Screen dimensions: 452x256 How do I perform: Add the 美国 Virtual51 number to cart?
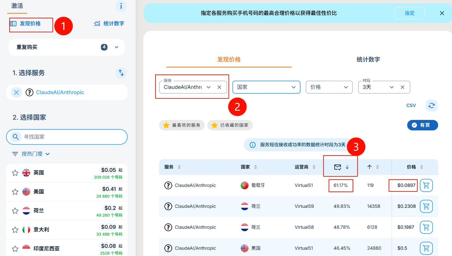[x=426, y=248]
